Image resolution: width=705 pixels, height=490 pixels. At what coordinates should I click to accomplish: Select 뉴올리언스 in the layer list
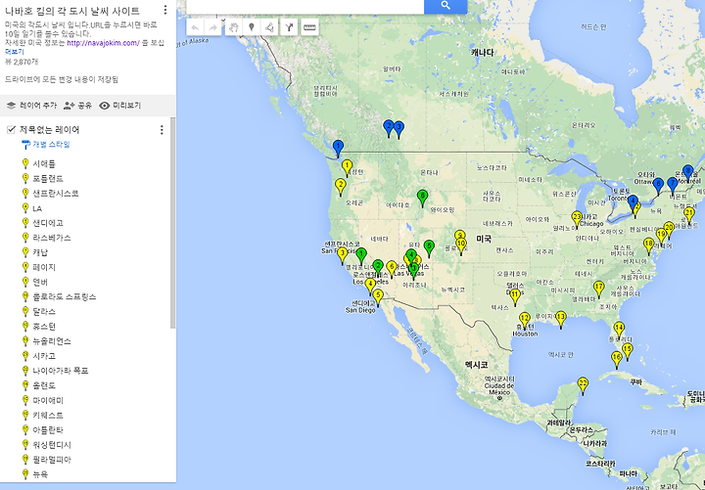52,341
